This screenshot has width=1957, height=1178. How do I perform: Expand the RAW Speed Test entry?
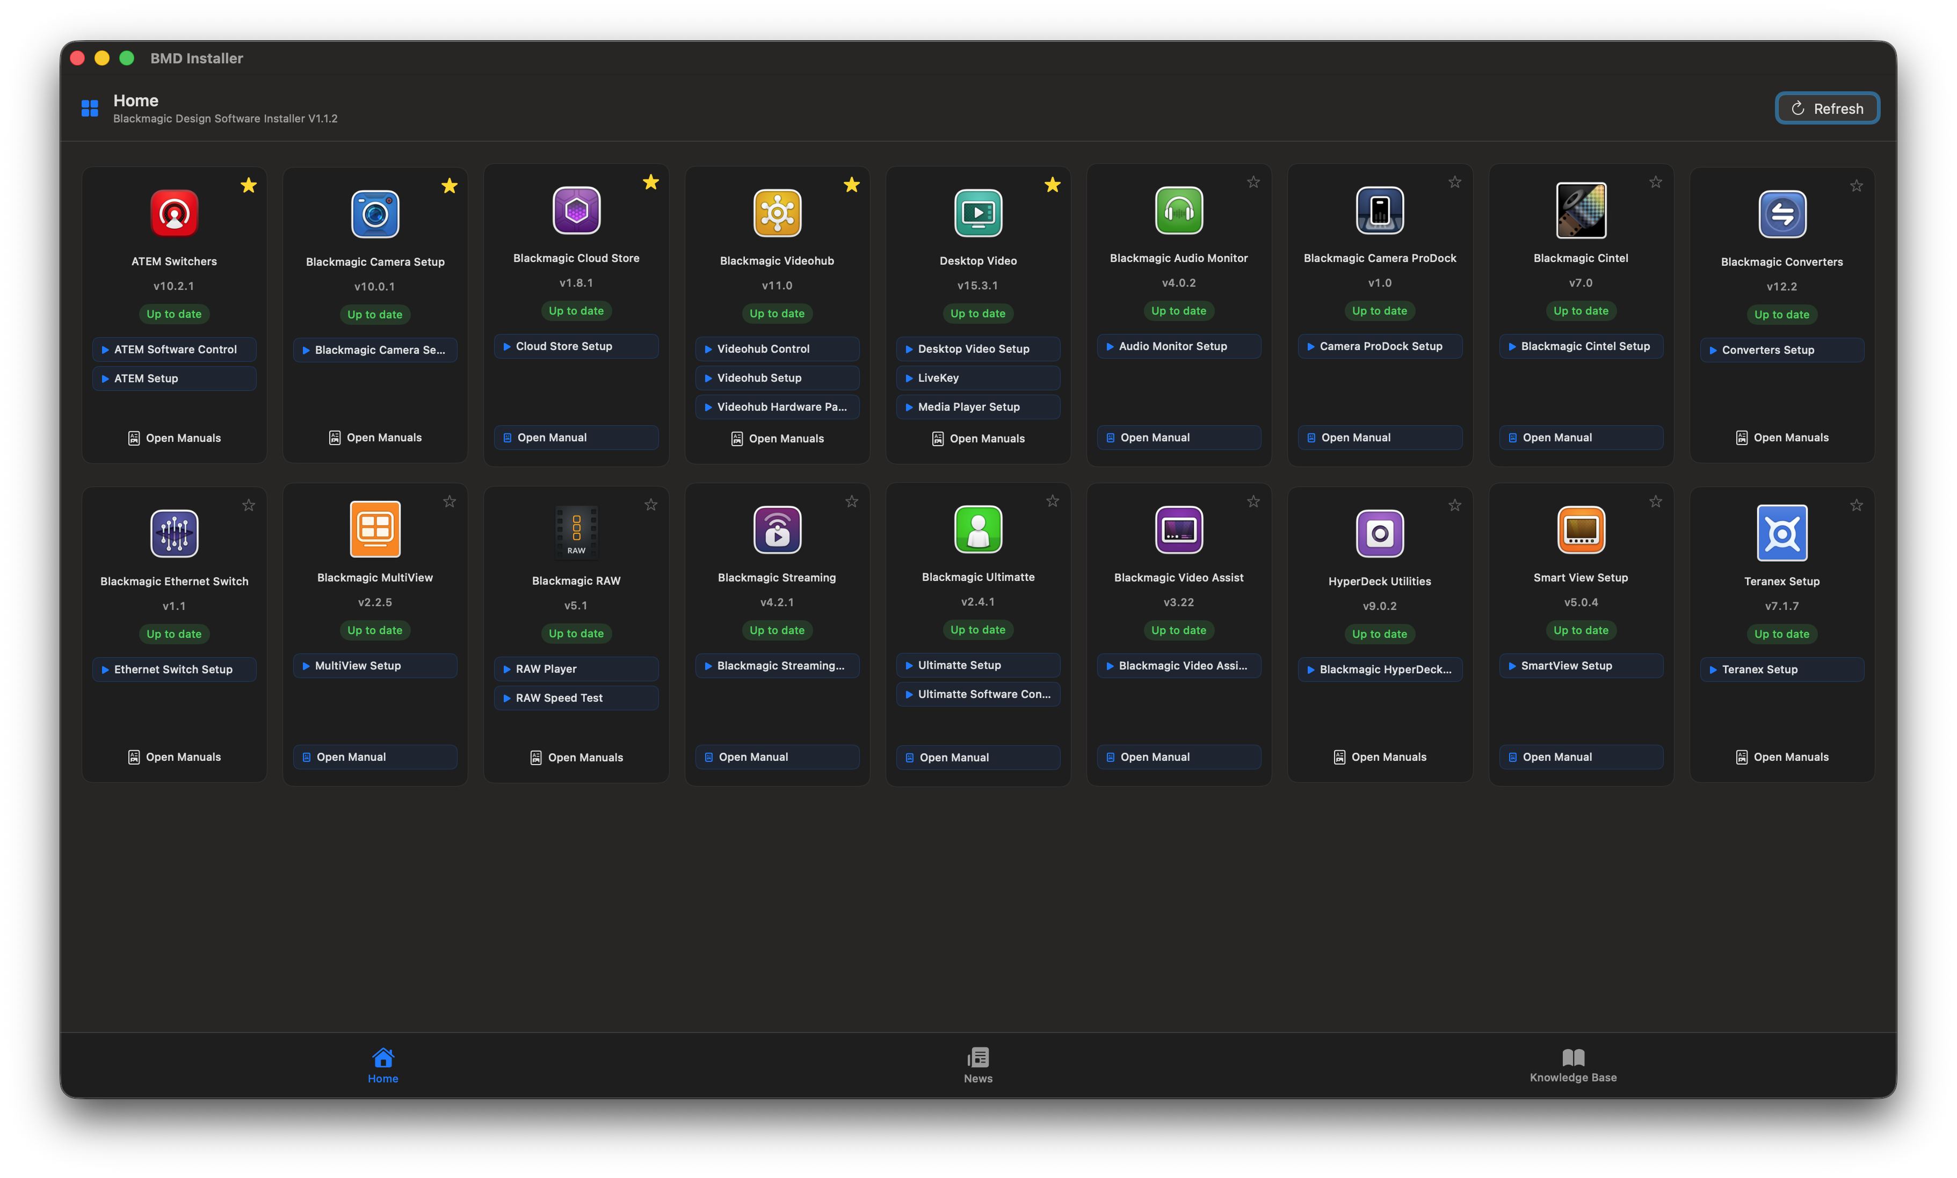(x=576, y=698)
